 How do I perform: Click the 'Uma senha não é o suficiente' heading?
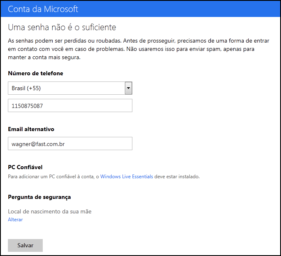click(x=62, y=27)
